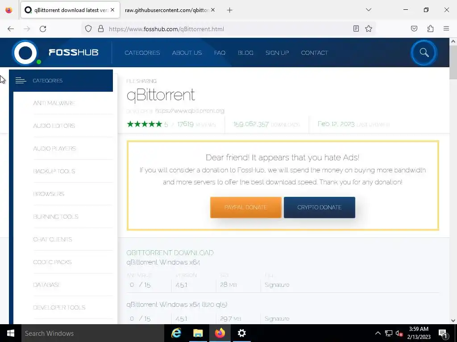Click the FossHub circular logo
The height and width of the screenshot is (342, 457).
click(x=25, y=53)
